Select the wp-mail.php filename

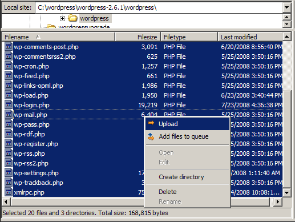30,115
